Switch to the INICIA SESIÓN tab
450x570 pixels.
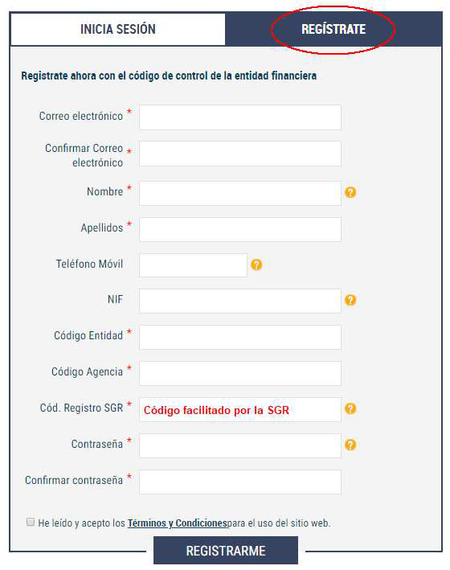click(118, 29)
